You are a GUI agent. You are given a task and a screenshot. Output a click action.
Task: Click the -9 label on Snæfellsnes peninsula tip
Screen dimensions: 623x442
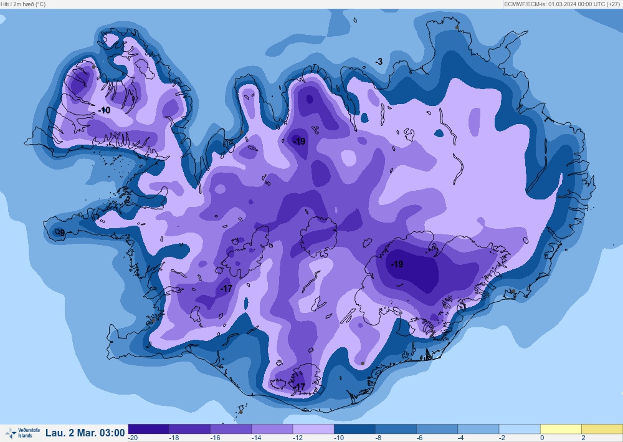60,233
